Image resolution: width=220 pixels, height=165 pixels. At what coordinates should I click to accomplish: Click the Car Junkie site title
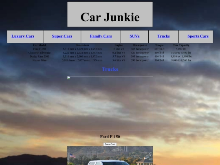(x=110, y=17)
